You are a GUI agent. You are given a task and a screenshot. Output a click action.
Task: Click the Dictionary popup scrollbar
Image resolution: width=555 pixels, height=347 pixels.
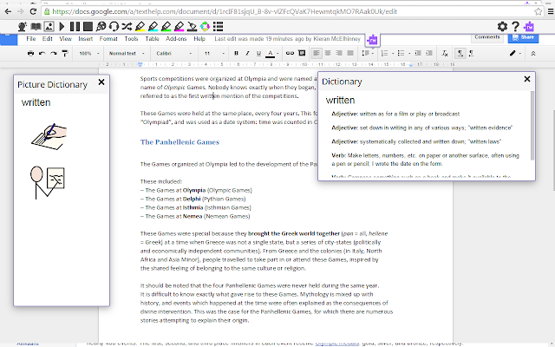click(532, 125)
